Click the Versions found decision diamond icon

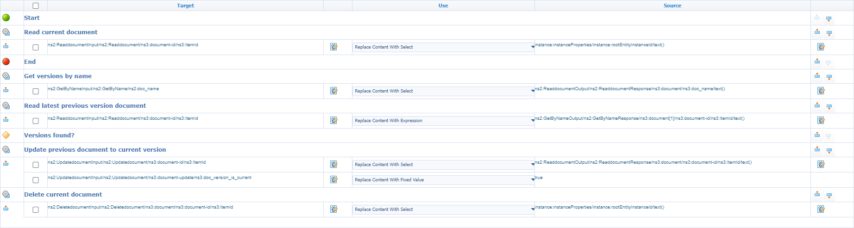point(6,135)
